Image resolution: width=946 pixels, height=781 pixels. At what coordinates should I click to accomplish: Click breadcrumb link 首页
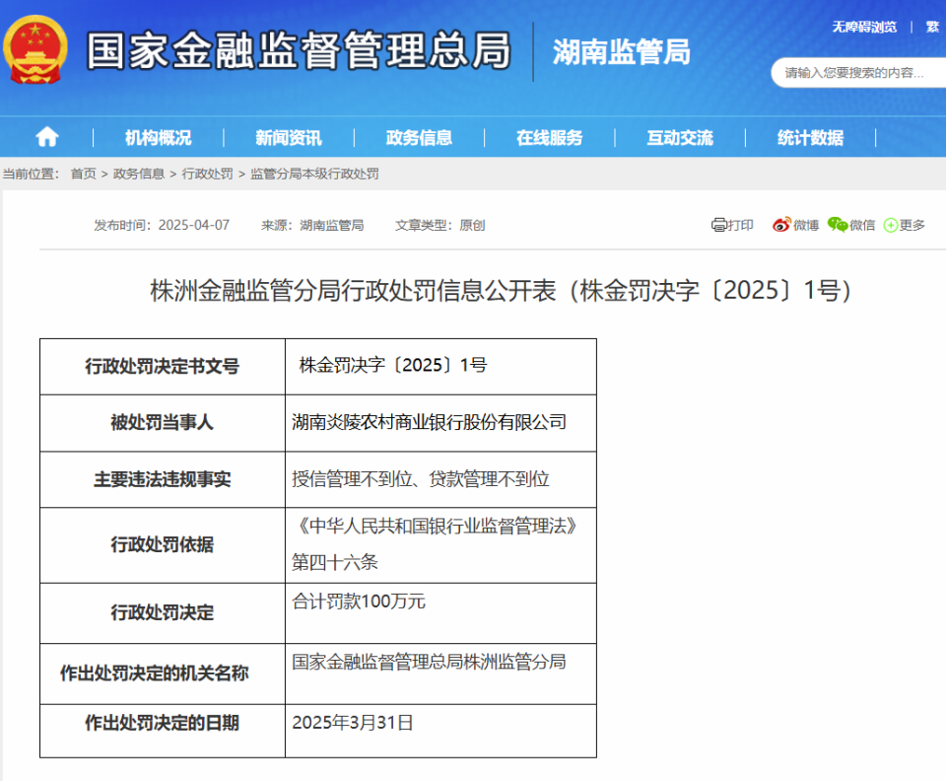click(x=83, y=174)
